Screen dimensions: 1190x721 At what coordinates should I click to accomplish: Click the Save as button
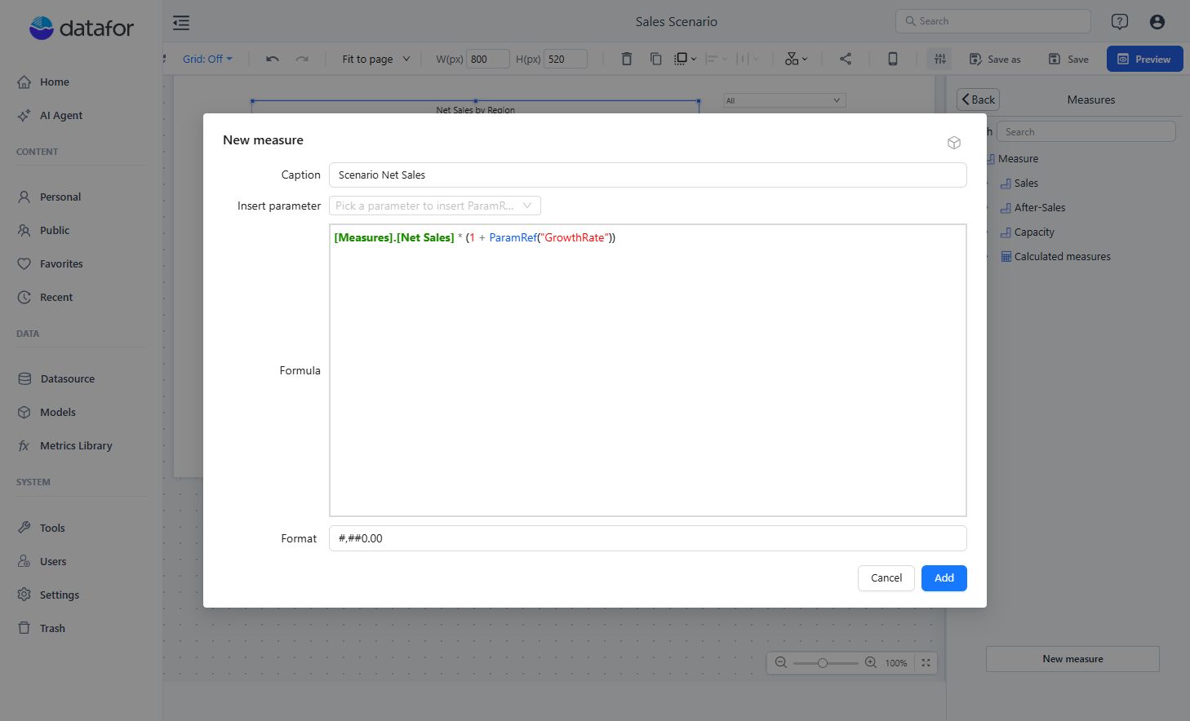(995, 59)
